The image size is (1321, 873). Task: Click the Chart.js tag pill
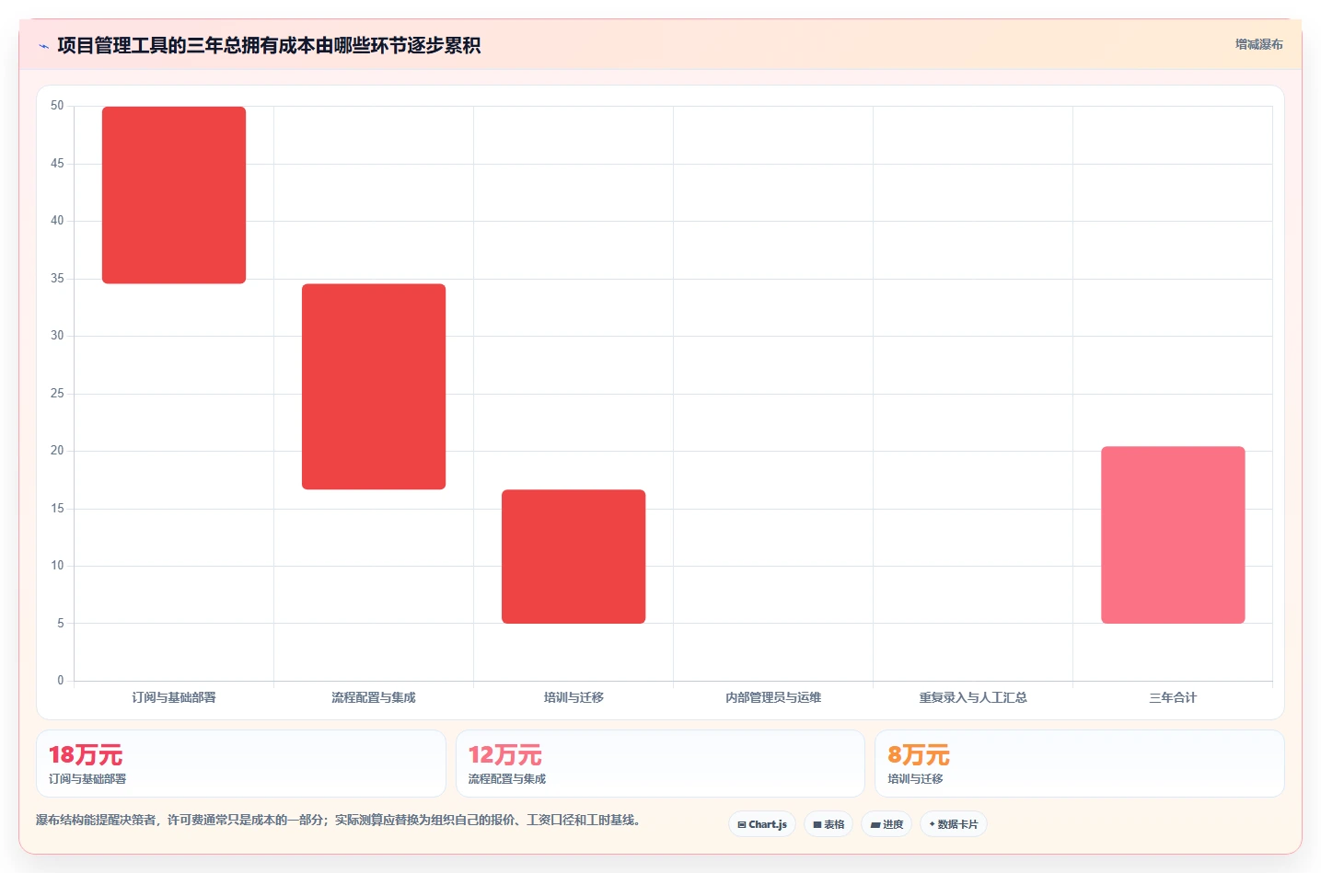pyautogui.click(x=762, y=824)
